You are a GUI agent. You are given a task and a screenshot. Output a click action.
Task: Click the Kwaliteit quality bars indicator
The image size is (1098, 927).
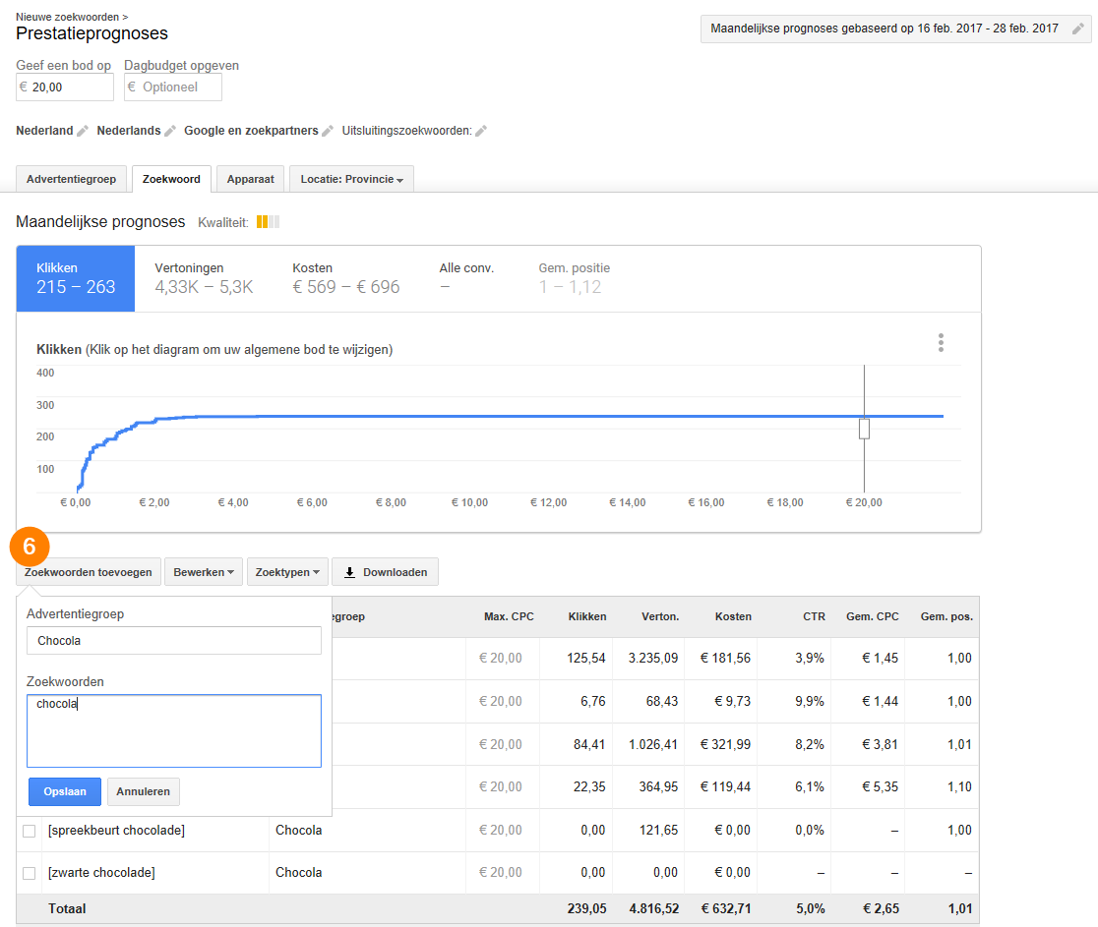(x=268, y=222)
